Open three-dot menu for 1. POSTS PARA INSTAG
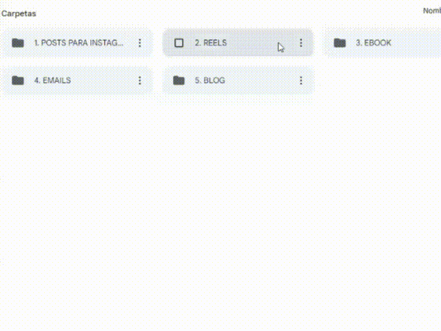The width and height of the screenshot is (441, 331). pyautogui.click(x=140, y=43)
